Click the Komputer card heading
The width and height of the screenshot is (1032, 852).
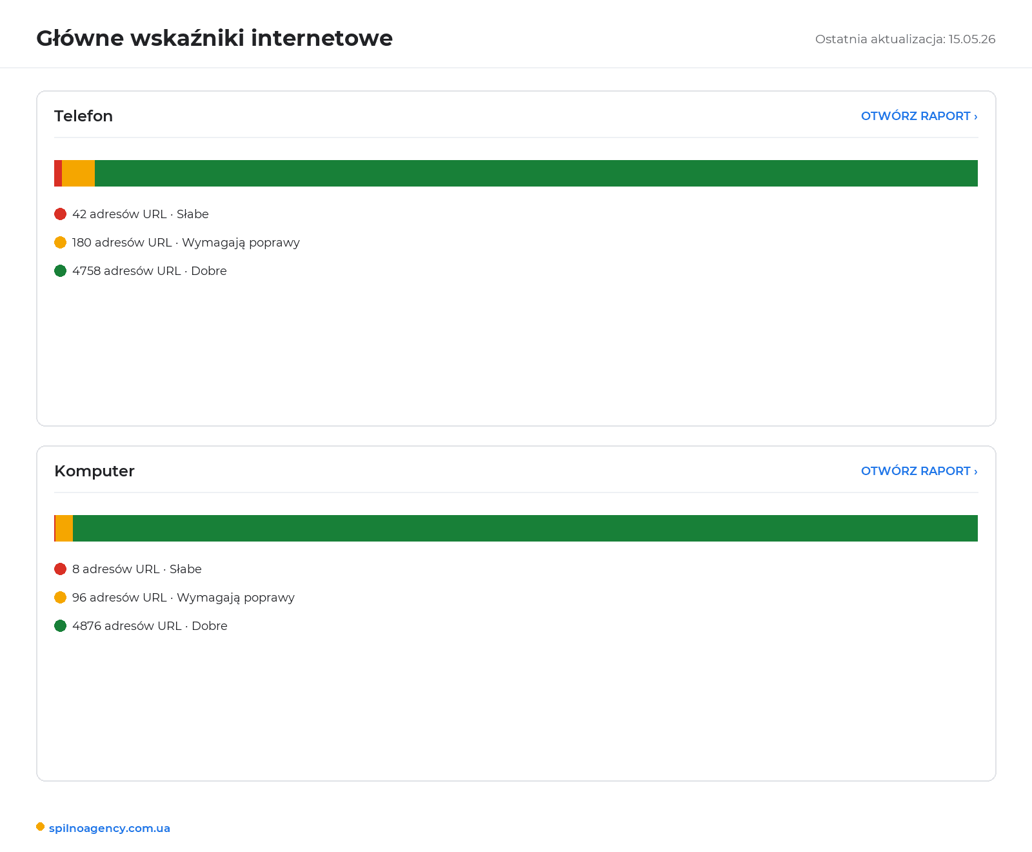[x=94, y=471]
